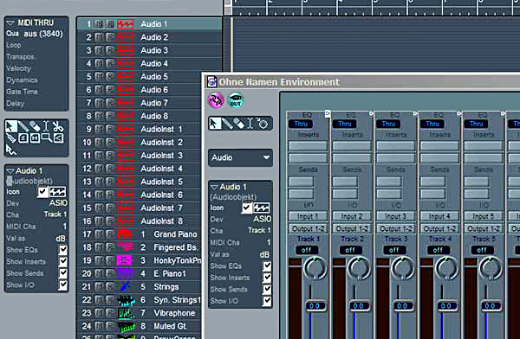Toggle Show I/O in Environment panel
The image size is (520, 339).
pyautogui.click(x=267, y=301)
